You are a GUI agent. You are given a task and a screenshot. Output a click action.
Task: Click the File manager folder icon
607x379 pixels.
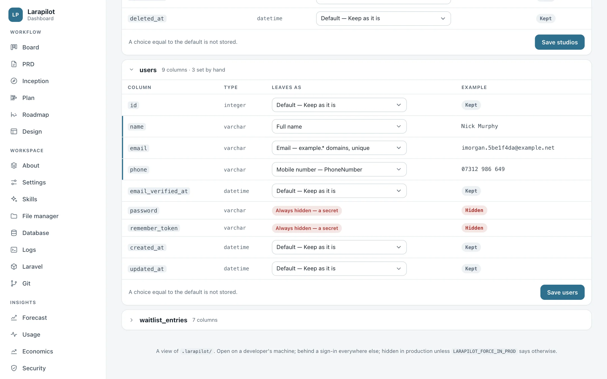[x=14, y=216]
